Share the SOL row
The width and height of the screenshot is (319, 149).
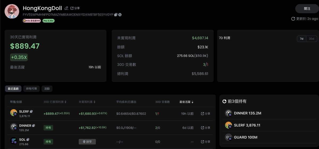pyautogui.click(x=205, y=142)
